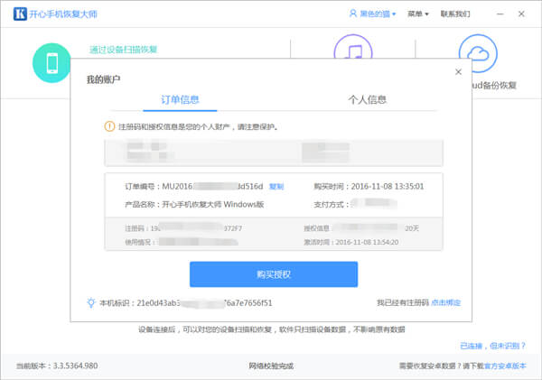The height and width of the screenshot is (380, 542).
Task: Switch to the 个人信息 tab
Action: coord(367,100)
